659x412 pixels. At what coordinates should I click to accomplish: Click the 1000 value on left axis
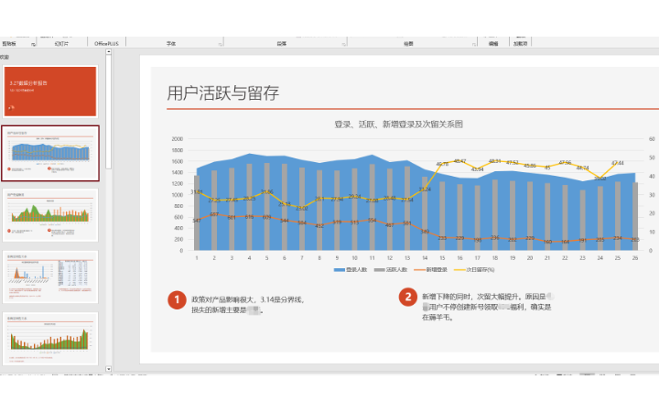point(178,195)
